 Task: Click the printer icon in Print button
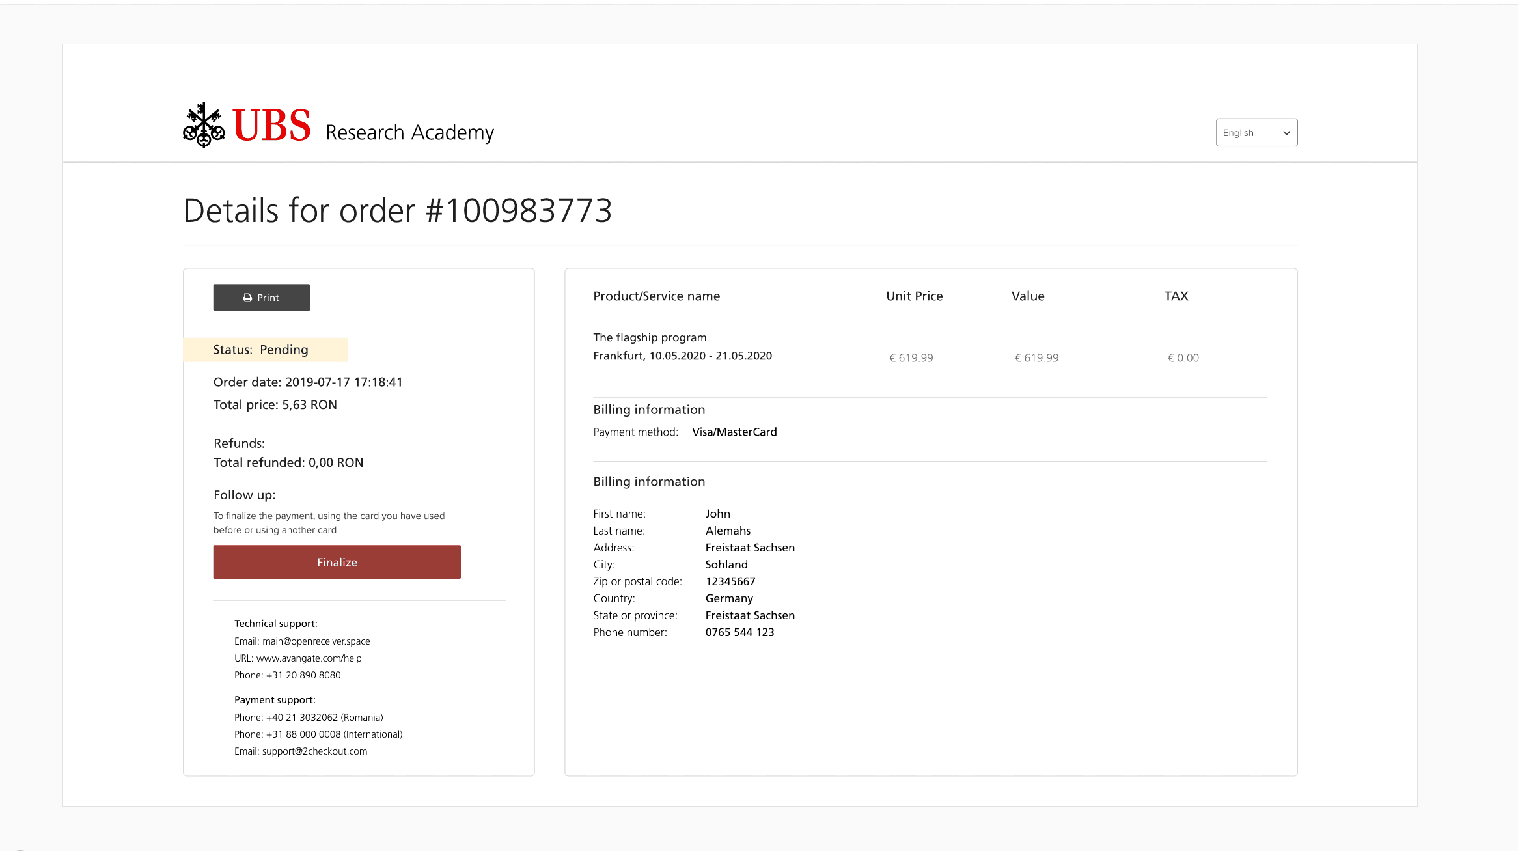coord(247,298)
